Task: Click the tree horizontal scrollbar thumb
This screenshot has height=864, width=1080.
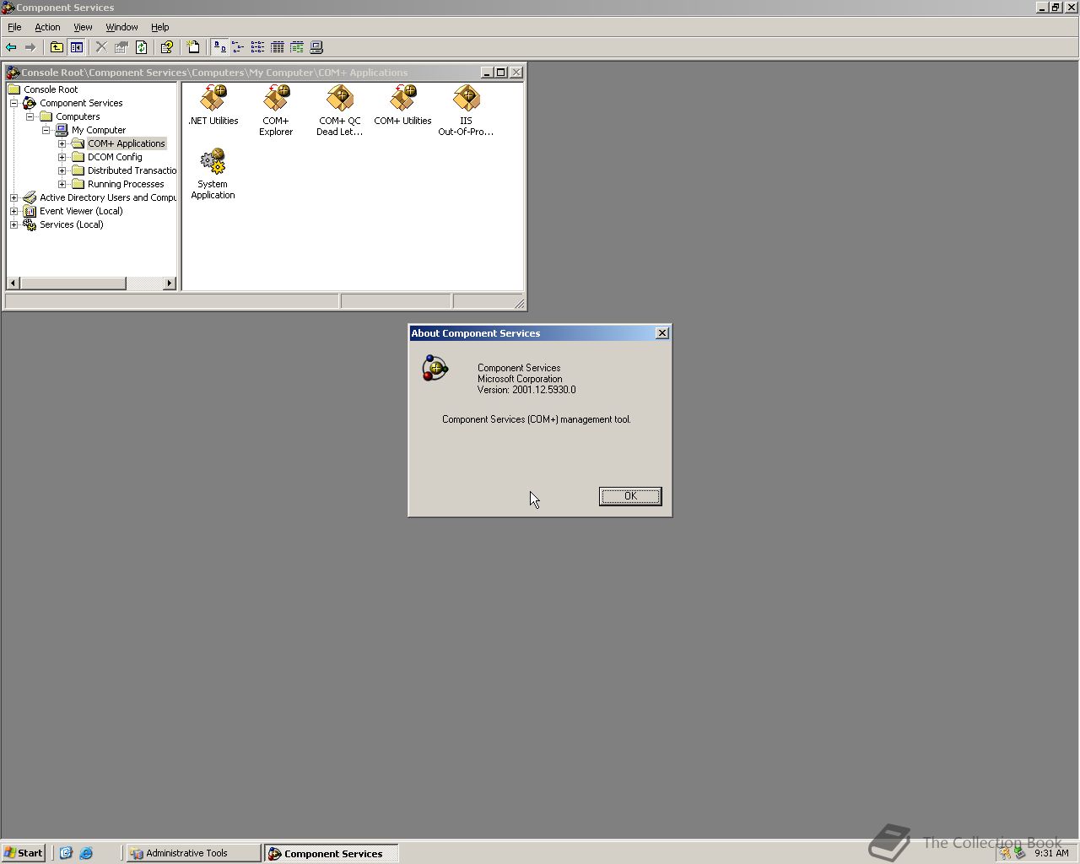Action: tap(73, 283)
